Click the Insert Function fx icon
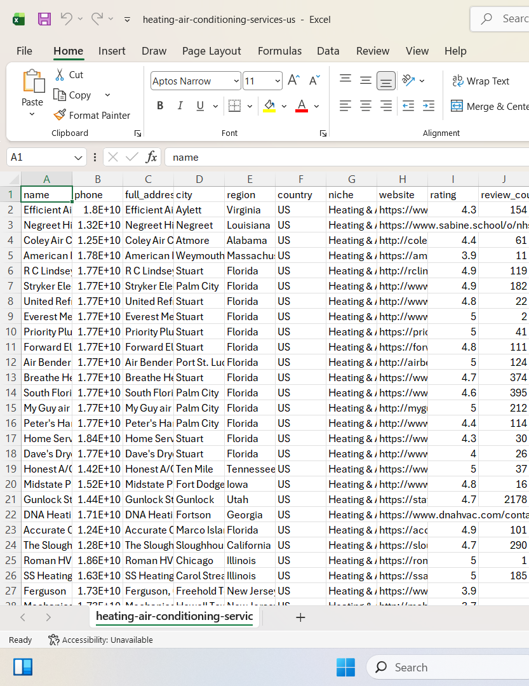The width and height of the screenshot is (529, 686). (x=151, y=157)
